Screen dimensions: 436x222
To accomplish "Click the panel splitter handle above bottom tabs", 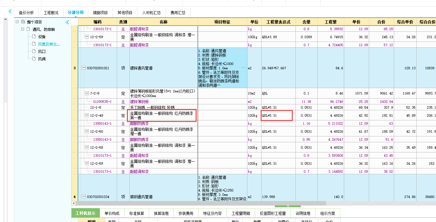I will click(x=288, y=206).
